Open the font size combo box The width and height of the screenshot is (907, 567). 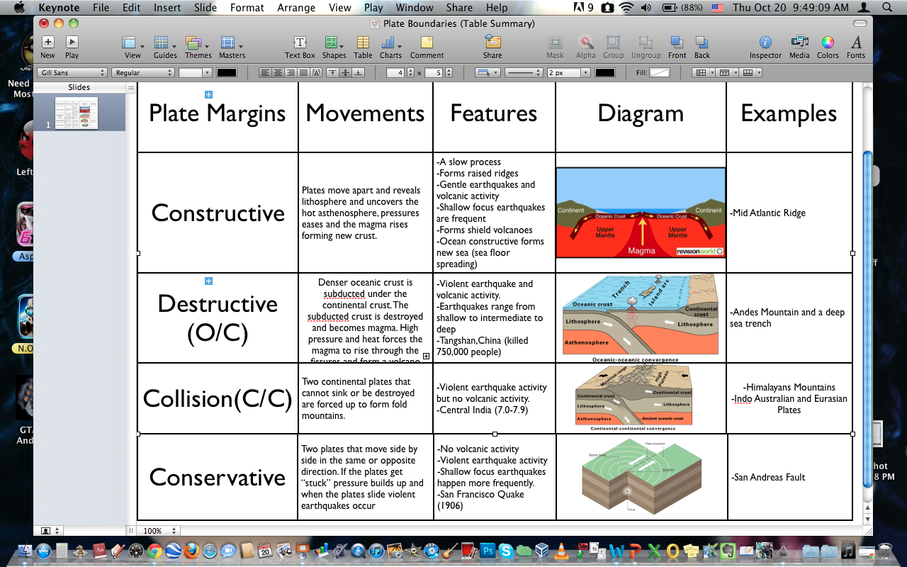coord(195,72)
